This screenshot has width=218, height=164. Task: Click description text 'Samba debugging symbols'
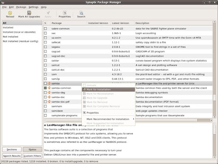click(152, 92)
